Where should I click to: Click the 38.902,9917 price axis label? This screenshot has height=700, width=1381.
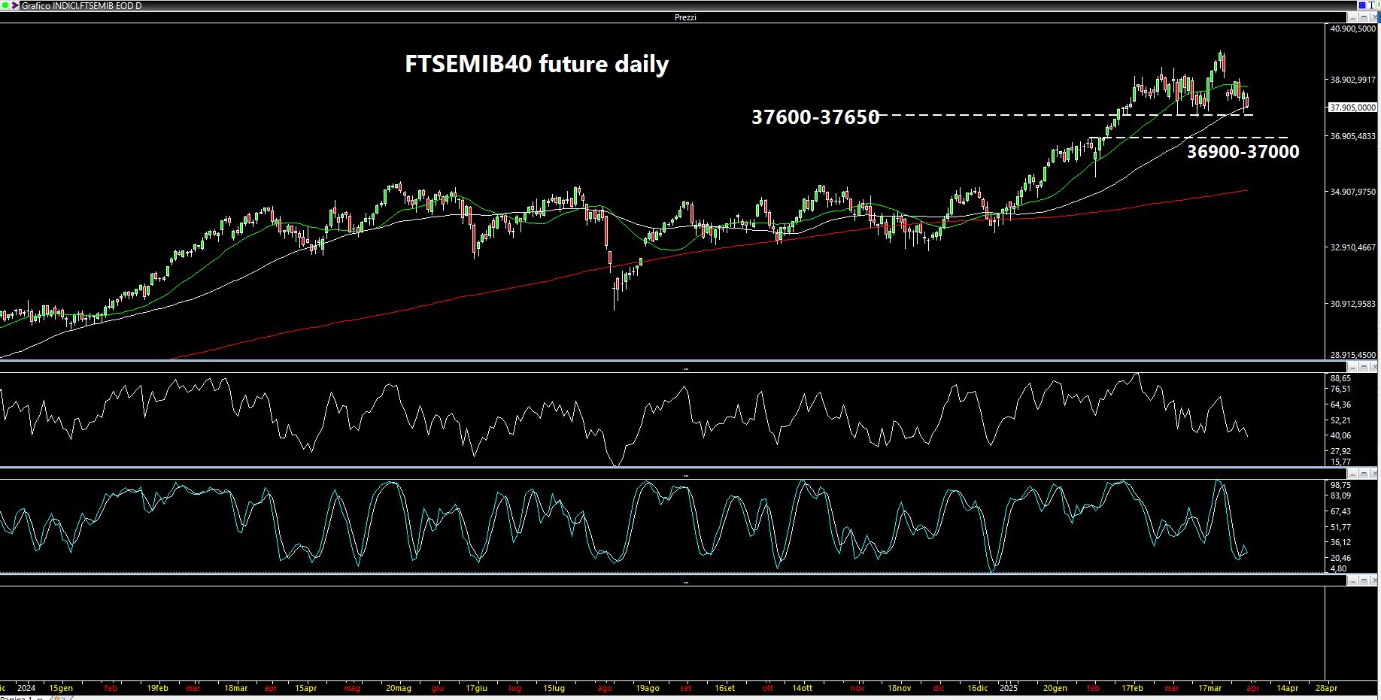(1353, 80)
